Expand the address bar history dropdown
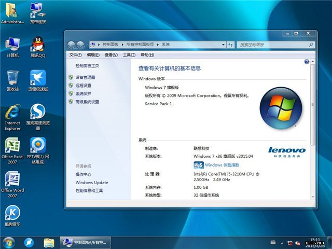Image resolution: width=332 pixels, height=249 pixels. 223,45
